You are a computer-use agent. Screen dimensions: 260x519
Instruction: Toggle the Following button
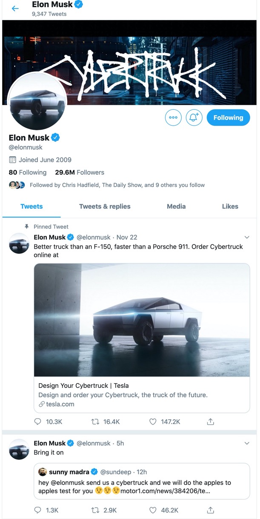coord(228,118)
